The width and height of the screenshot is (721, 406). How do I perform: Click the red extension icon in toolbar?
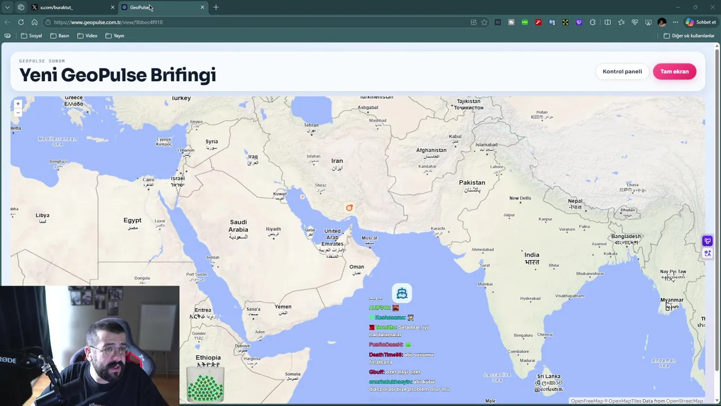click(538, 22)
